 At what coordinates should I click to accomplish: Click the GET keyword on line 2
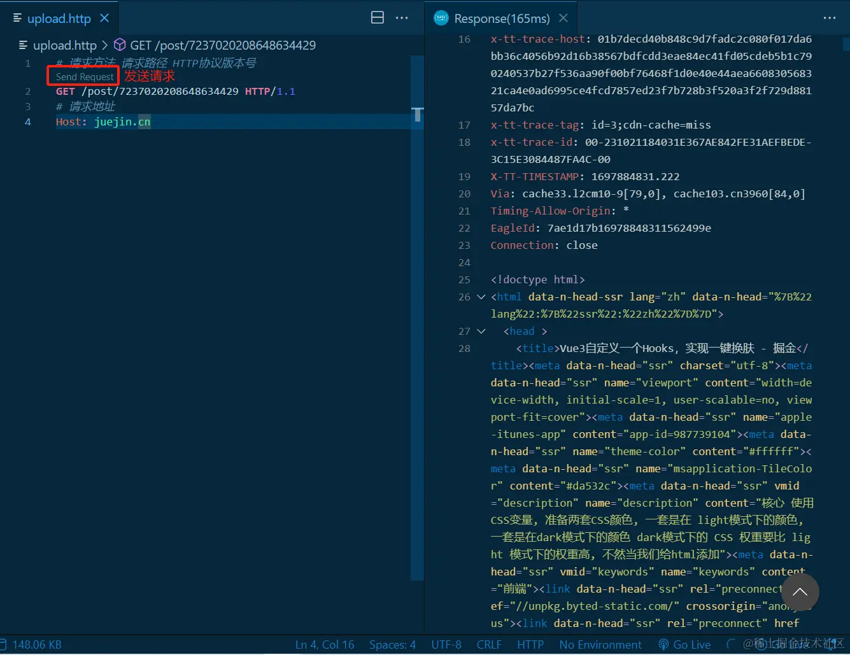(x=66, y=92)
